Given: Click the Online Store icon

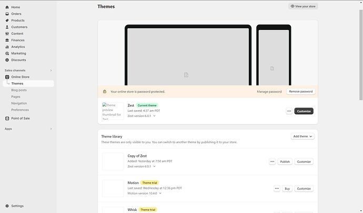Looking at the screenshot, I should pyautogui.click(x=7, y=77).
